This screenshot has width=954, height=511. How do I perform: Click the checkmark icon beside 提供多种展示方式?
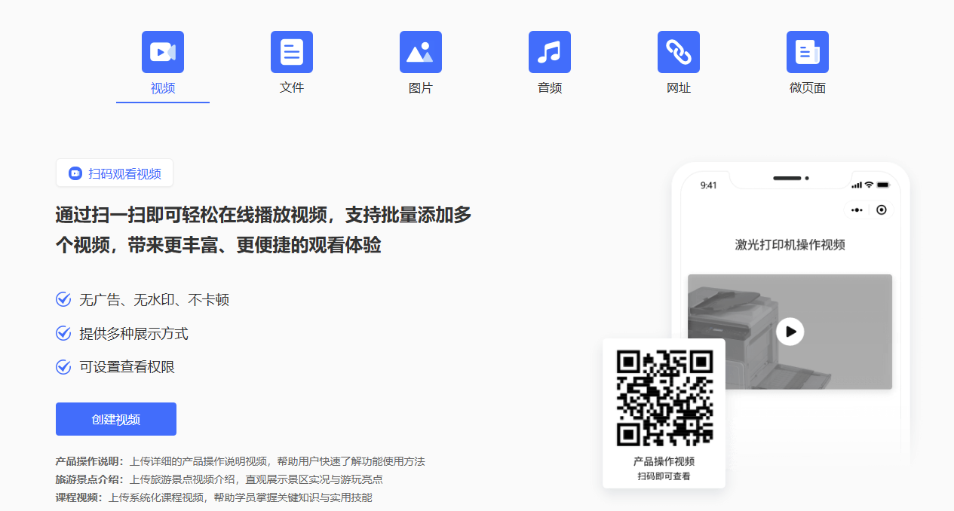point(64,333)
